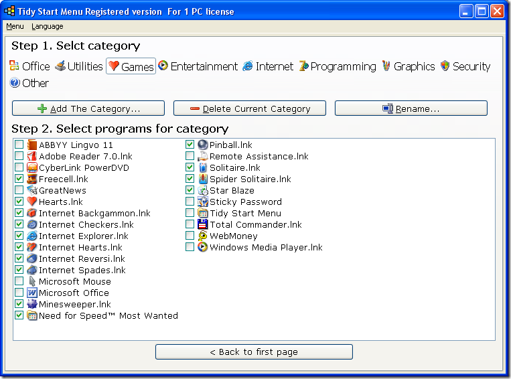Click the Windows Media Player.lnk icon

coord(203,247)
